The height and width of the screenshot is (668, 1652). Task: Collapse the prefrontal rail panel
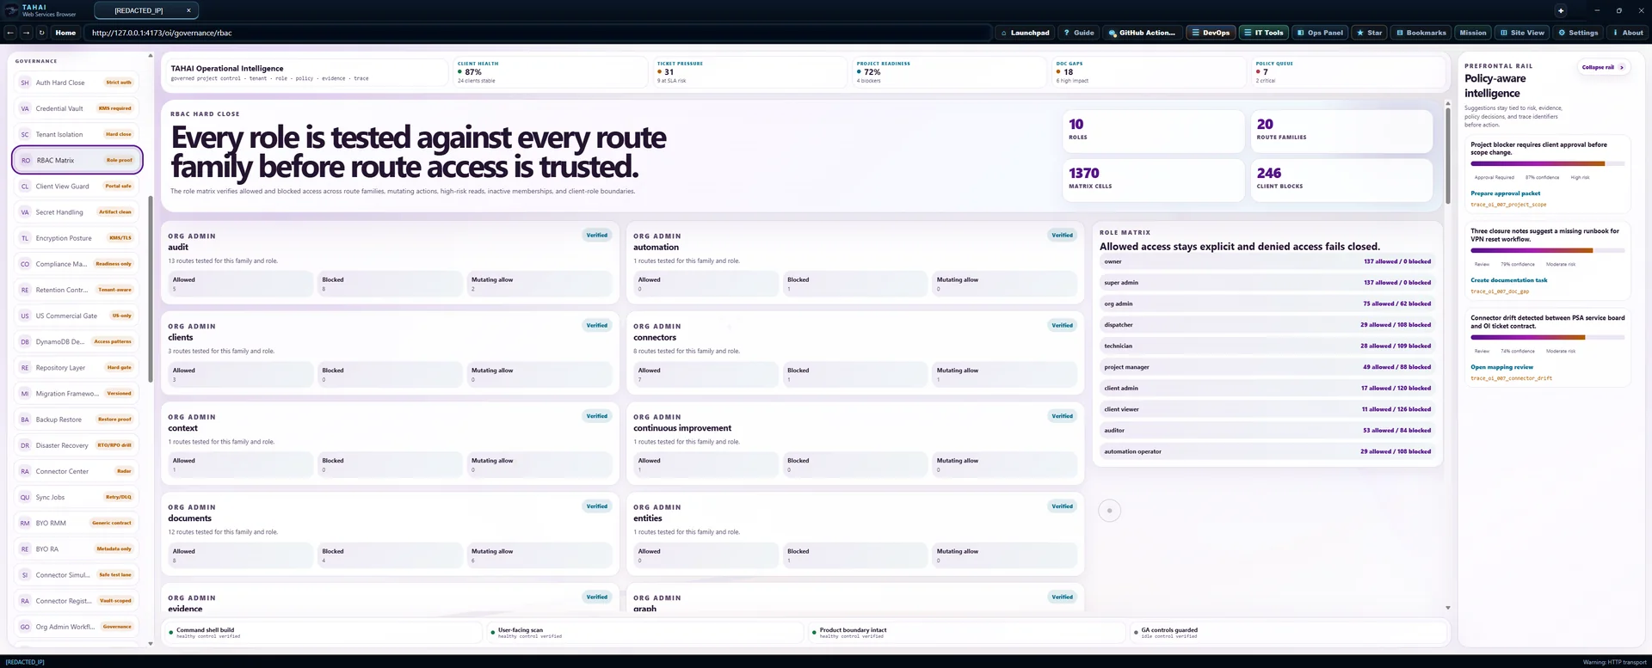click(1603, 67)
